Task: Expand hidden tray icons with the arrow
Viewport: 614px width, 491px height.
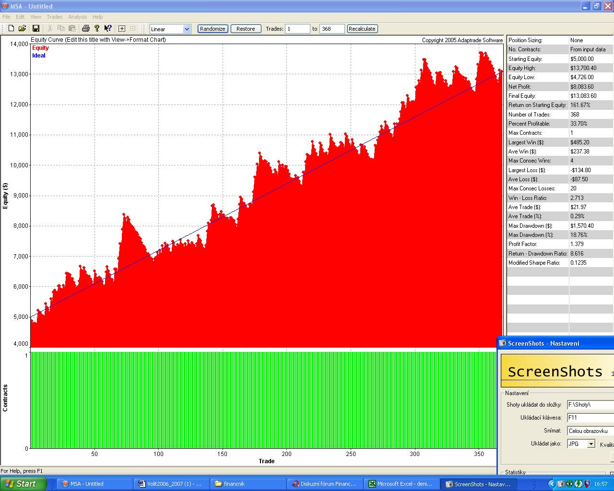Action: pos(552,484)
